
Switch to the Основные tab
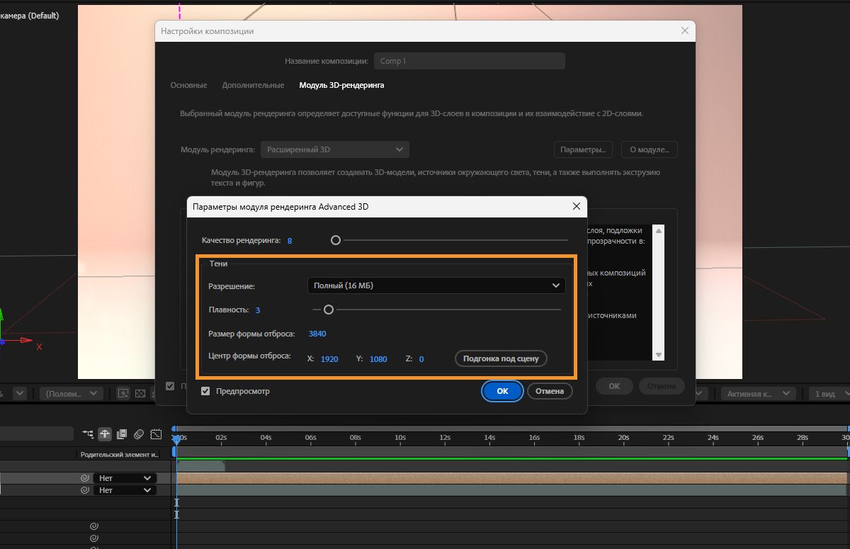coord(188,85)
